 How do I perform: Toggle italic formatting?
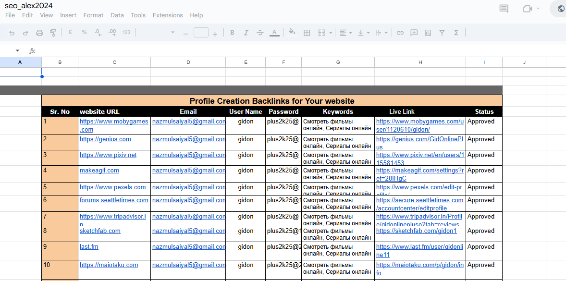tap(246, 33)
